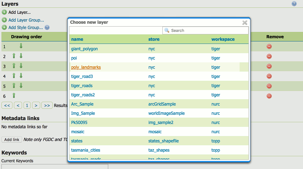
Task: Close the Choose new layer dialog
Action: [x=245, y=23]
